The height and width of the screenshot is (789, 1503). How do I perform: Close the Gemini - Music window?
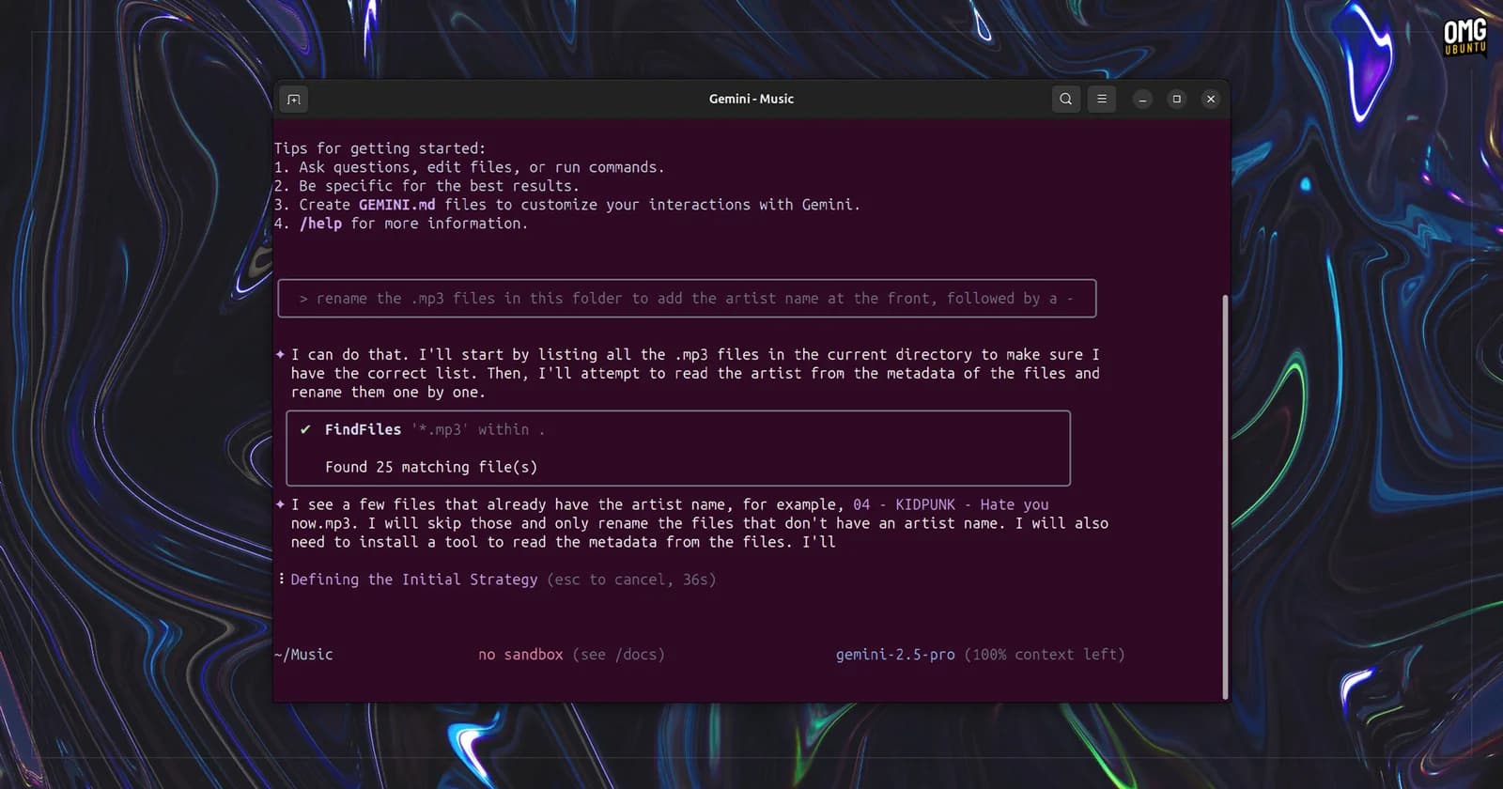1211,99
